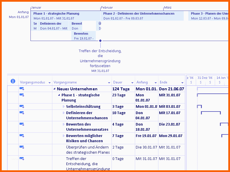Select 'Bewert Don' bar on timeline

pos(76,26)
